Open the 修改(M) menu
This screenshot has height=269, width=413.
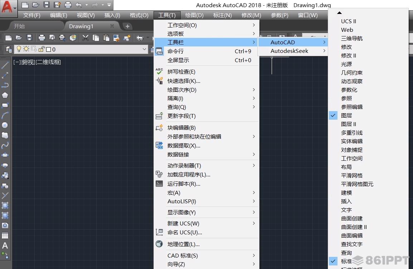point(251,15)
